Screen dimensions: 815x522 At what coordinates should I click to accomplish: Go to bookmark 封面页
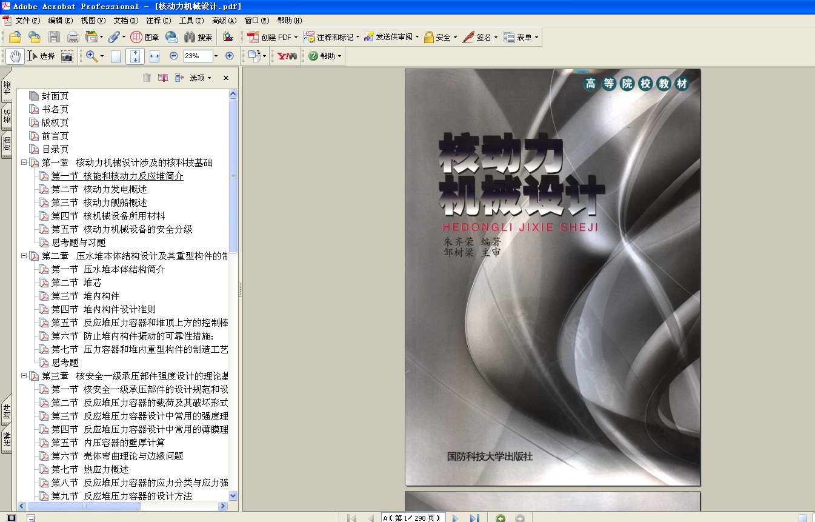[55, 96]
